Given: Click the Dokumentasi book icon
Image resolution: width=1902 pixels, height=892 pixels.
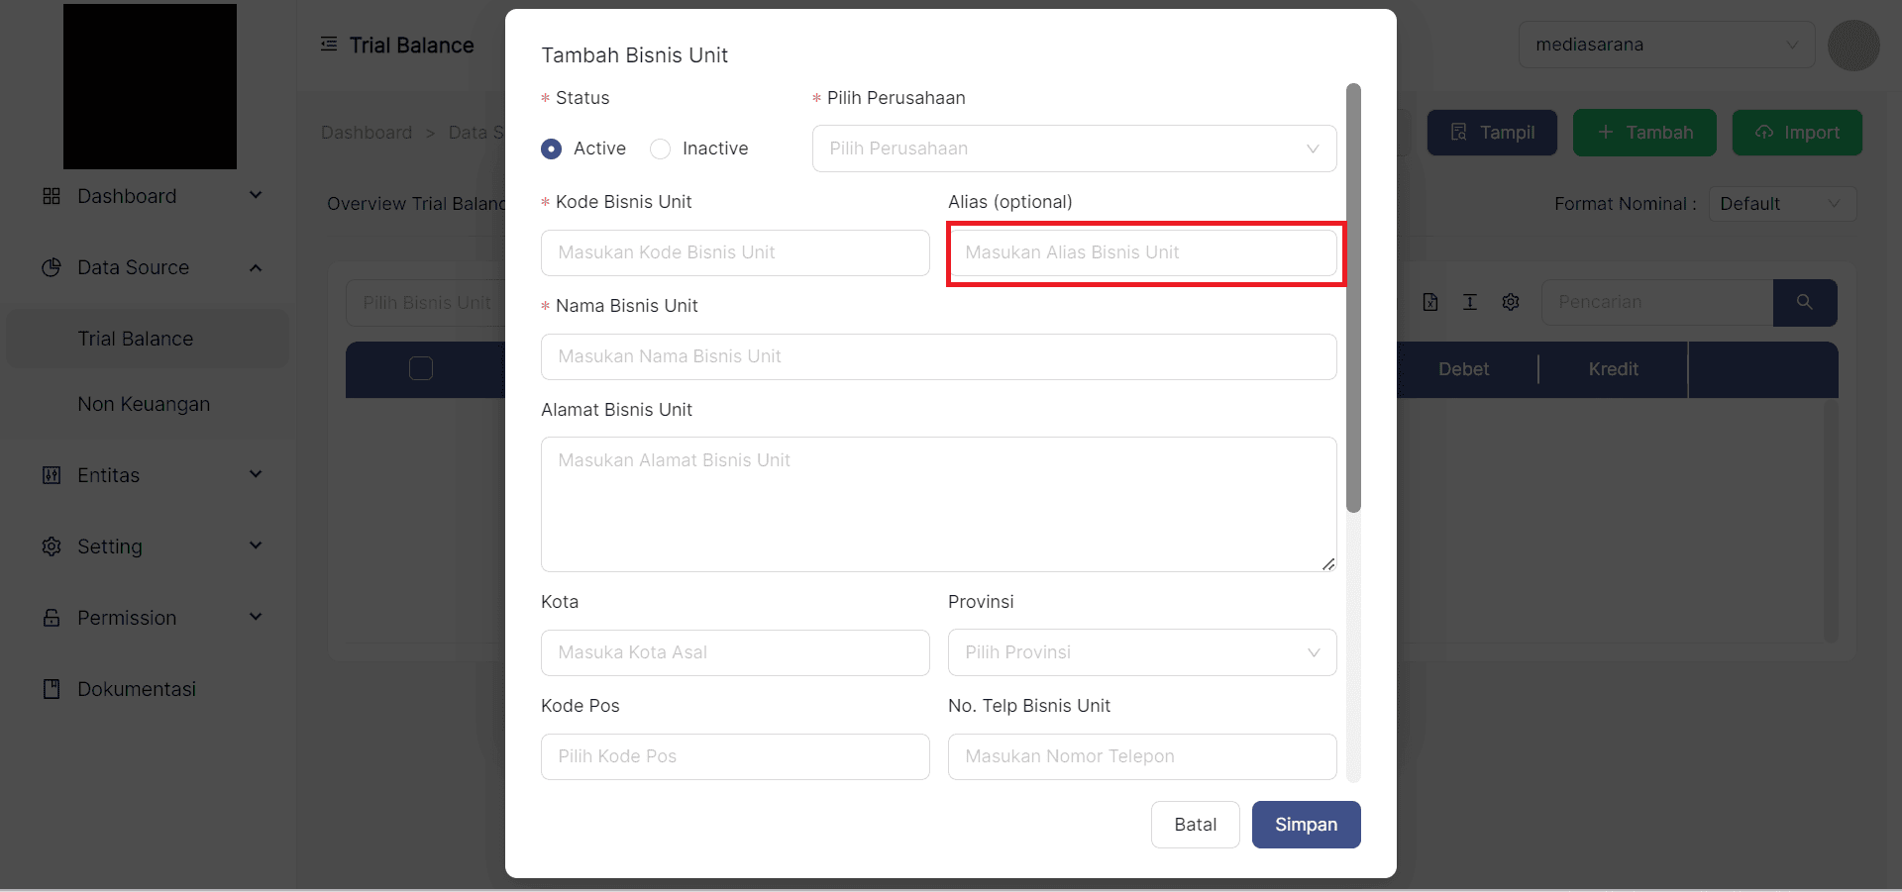Looking at the screenshot, I should click(52, 689).
